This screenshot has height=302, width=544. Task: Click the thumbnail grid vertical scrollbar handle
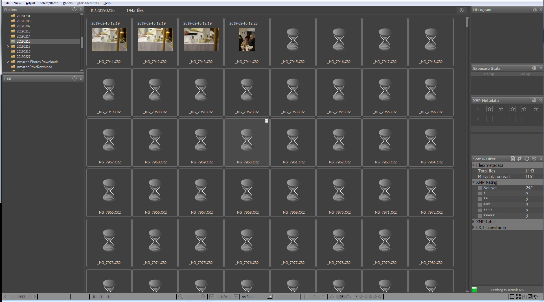click(467, 22)
